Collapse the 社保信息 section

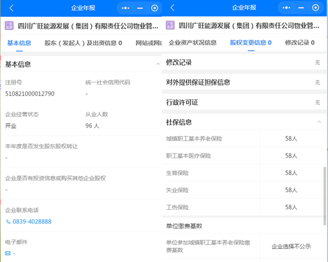319,122
